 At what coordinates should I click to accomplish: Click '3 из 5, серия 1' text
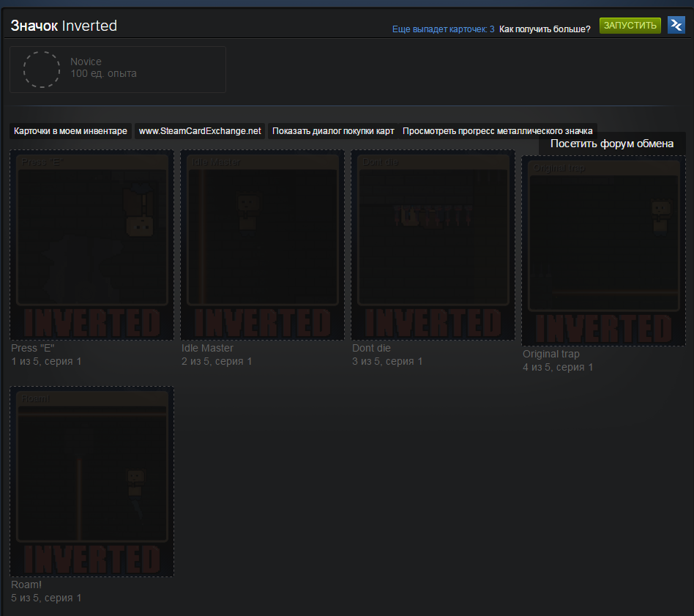point(387,361)
